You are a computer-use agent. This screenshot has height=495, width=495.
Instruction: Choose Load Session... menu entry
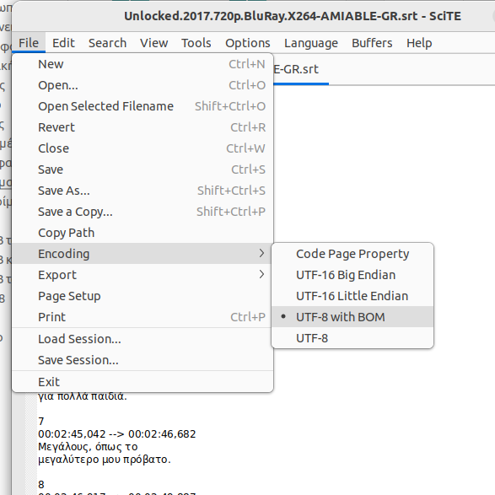(143, 339)
